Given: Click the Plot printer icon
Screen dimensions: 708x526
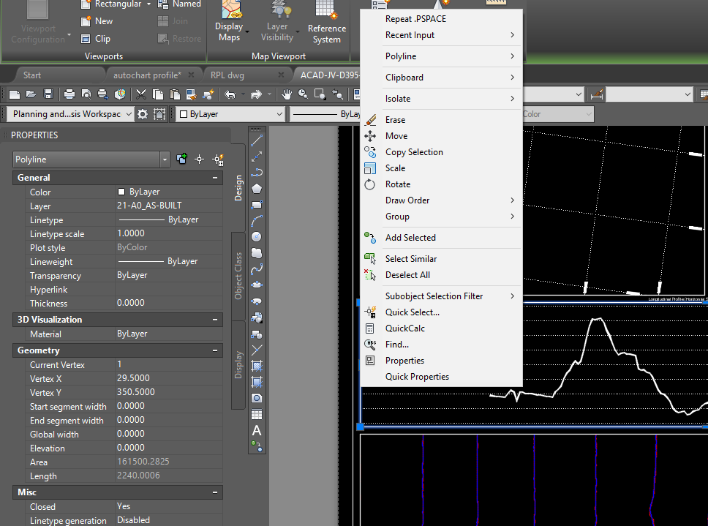Looking at the screenshot, I should pyautogui.click(x=69, y=94).
